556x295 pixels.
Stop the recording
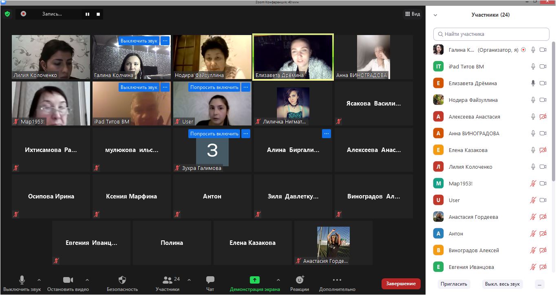click(x=98, y=14)
